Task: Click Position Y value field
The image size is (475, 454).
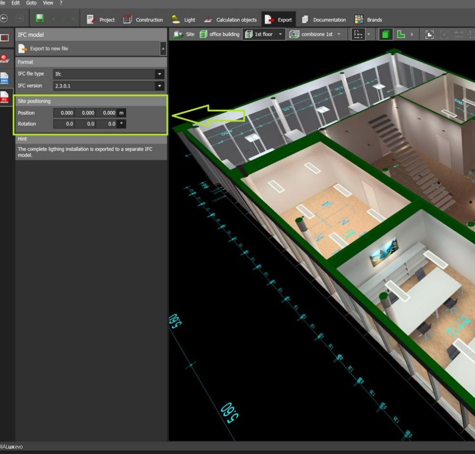Action: click(x=85, y=113)
